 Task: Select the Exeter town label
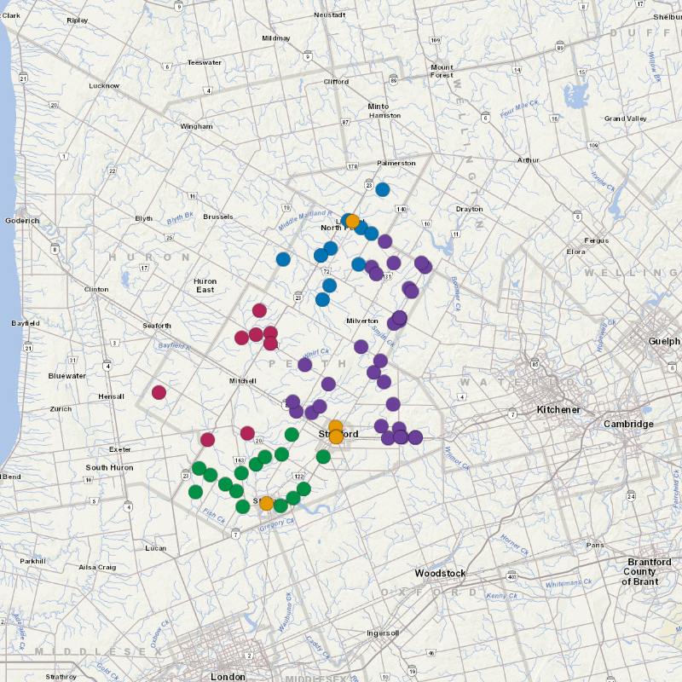pos(120,449)
